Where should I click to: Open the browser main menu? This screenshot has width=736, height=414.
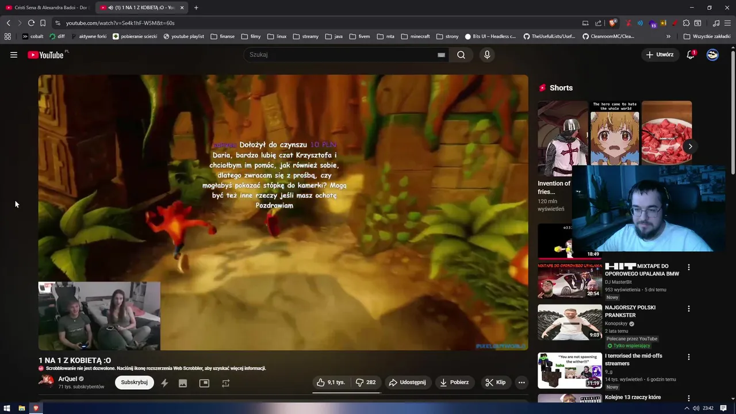pyautogui.click(x=727, y=23)
